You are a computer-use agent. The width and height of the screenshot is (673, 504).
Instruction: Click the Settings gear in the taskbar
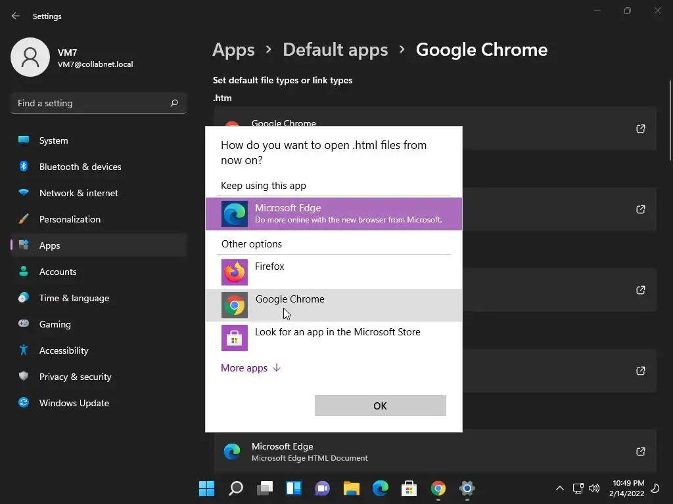(467, 488)
